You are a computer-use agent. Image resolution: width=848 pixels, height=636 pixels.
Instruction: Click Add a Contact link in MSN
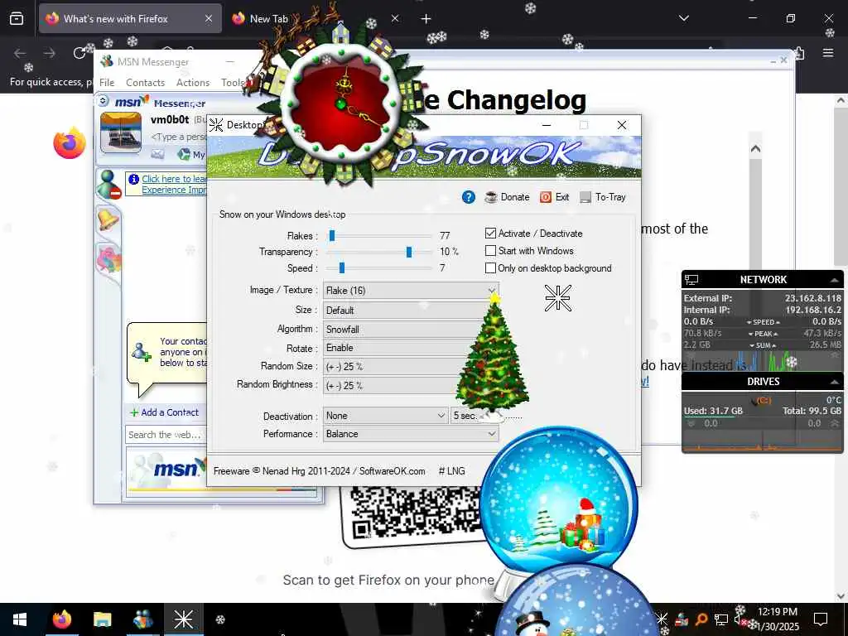pyautogui.click(x=170, y=412)
